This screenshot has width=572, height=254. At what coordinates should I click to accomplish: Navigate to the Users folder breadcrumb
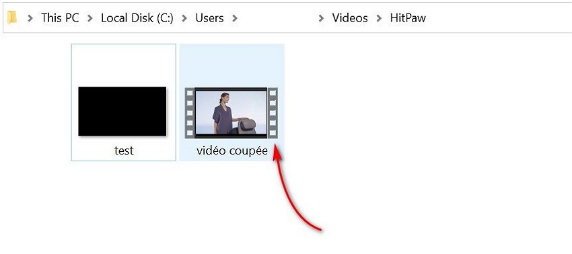209,18
